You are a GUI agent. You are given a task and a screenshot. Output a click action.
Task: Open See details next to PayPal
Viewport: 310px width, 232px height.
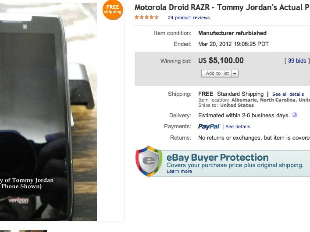tap(238, 127)
